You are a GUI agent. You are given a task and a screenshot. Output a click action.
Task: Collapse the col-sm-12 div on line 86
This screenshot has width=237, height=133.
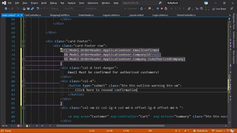click(x=23, y=108)
